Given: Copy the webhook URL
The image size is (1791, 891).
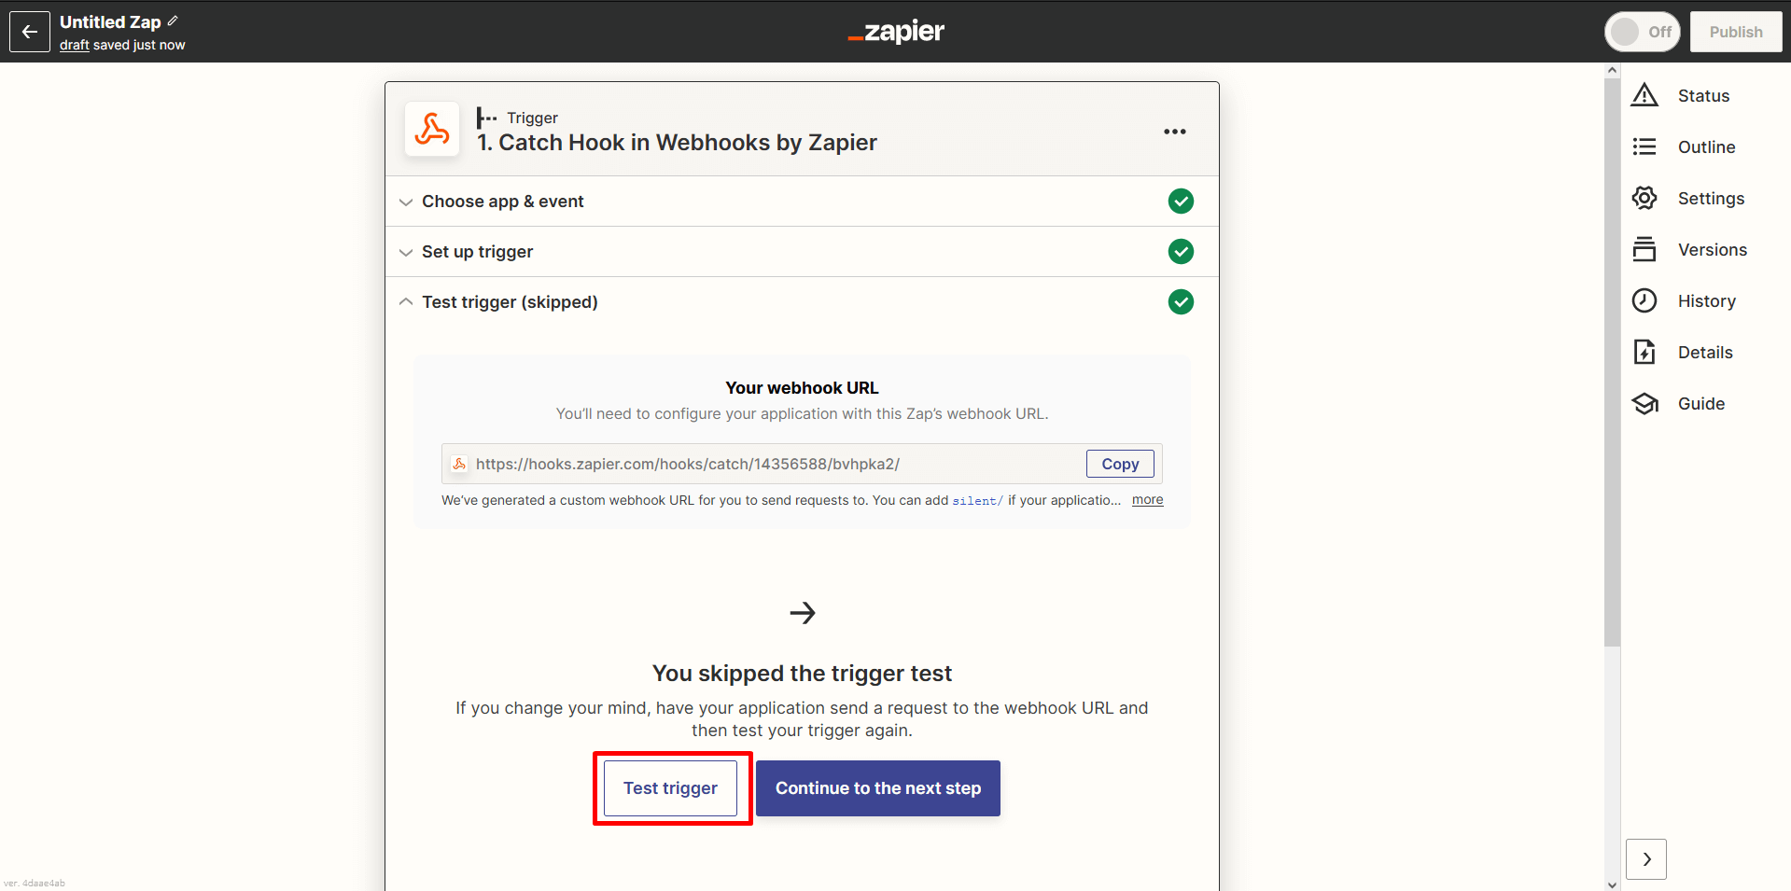Looking at the screenshot, I should pos(1119,464).
